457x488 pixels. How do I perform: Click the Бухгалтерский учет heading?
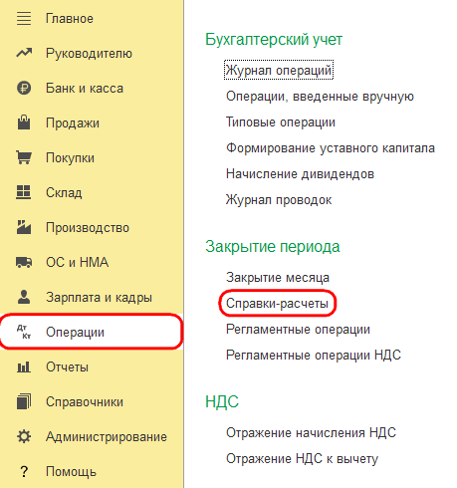click(x=274, y=40)
